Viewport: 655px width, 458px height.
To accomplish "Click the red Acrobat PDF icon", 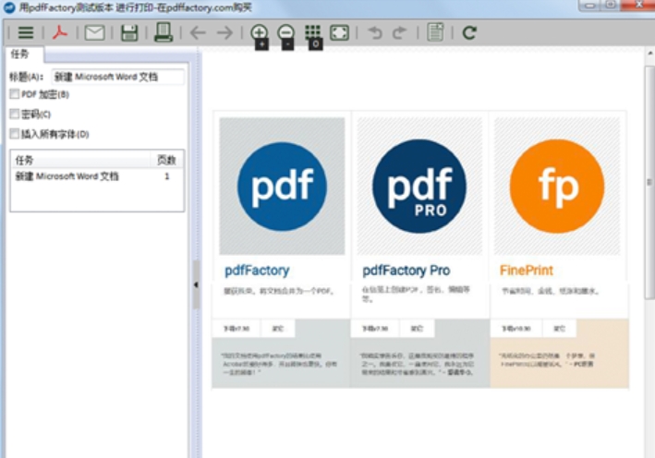I will [x=60, y=32].
